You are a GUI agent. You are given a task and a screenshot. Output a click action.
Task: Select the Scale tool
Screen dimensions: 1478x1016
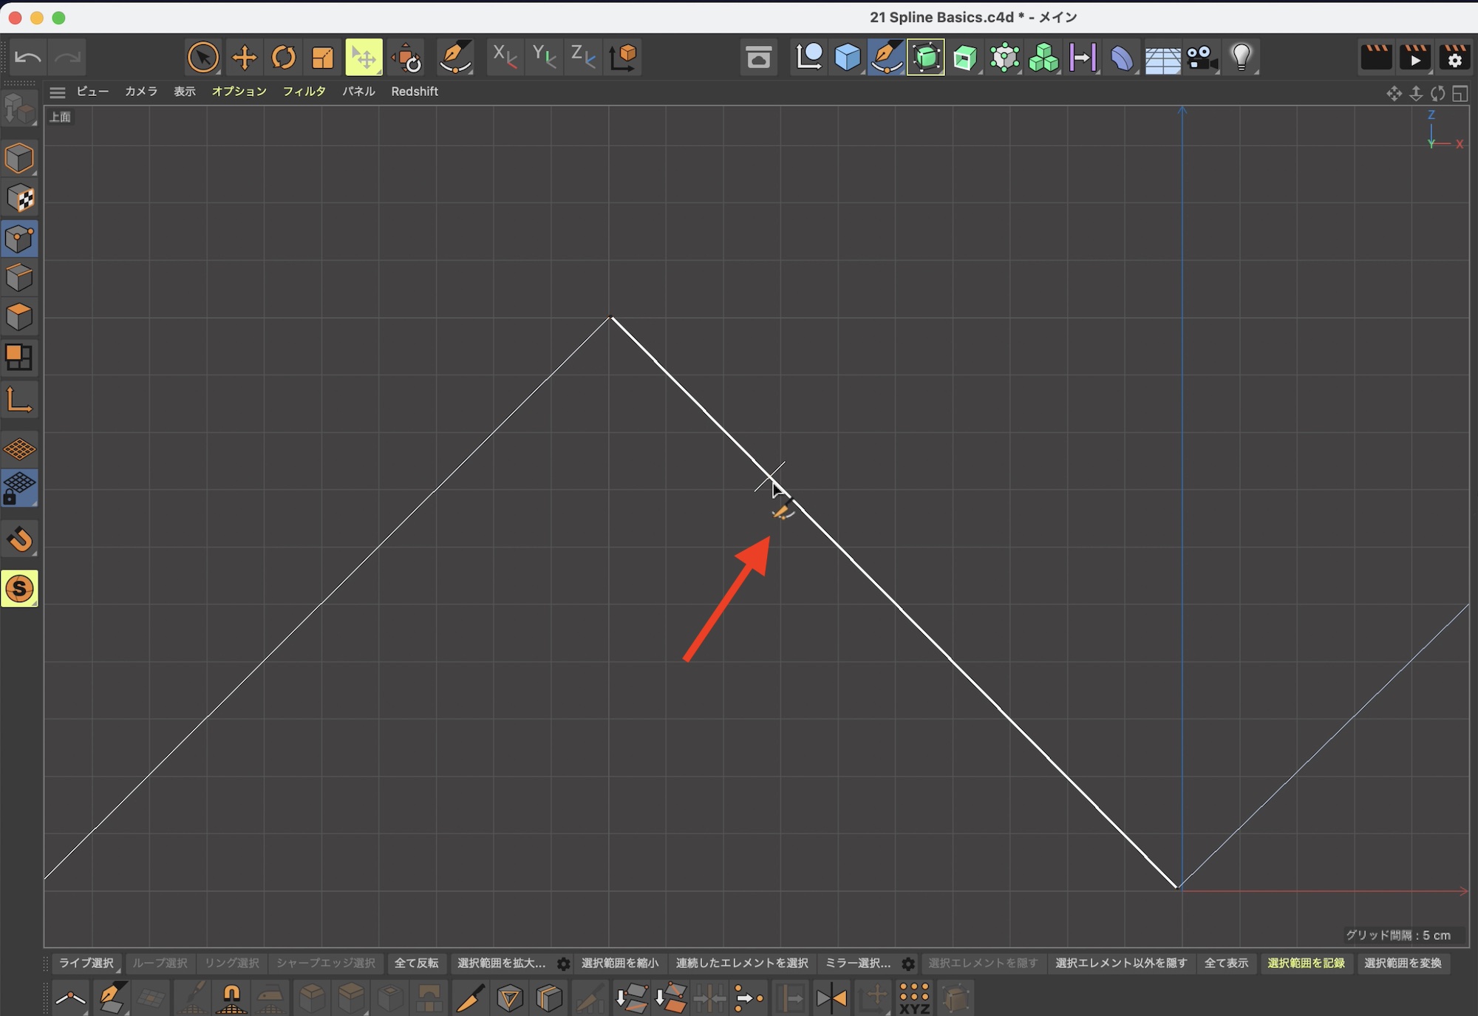(x=323, y=57)
